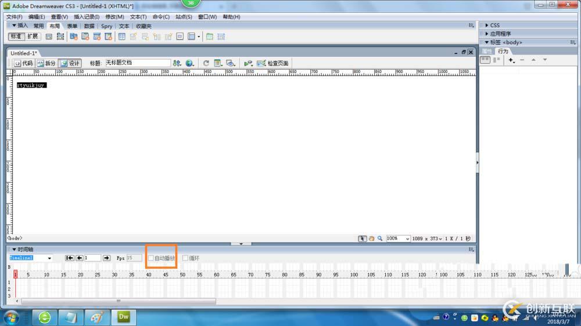
Task: Click the Draw AP Div icon
Action: 60,37
